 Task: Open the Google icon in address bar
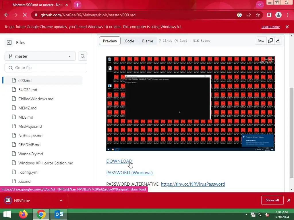pyautogui.click(x=239, y=15)
